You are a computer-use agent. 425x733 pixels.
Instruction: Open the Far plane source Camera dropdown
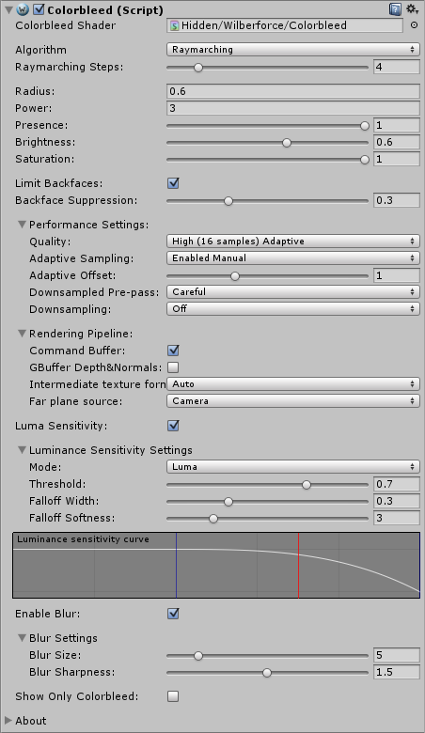[293, 401]
